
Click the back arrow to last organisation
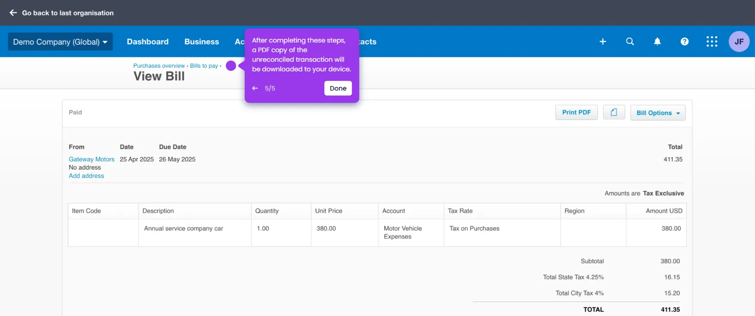pos(13,13)
